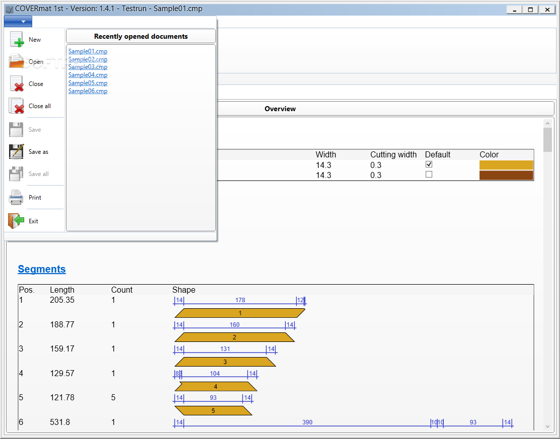560x439 pixels.
Task: Open recent document Sample01.cmp
Action: click(x=88, y=51)
